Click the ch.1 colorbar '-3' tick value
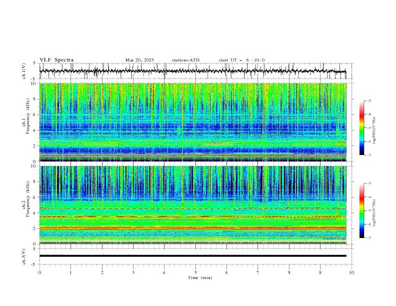 [x=369, y=100]
